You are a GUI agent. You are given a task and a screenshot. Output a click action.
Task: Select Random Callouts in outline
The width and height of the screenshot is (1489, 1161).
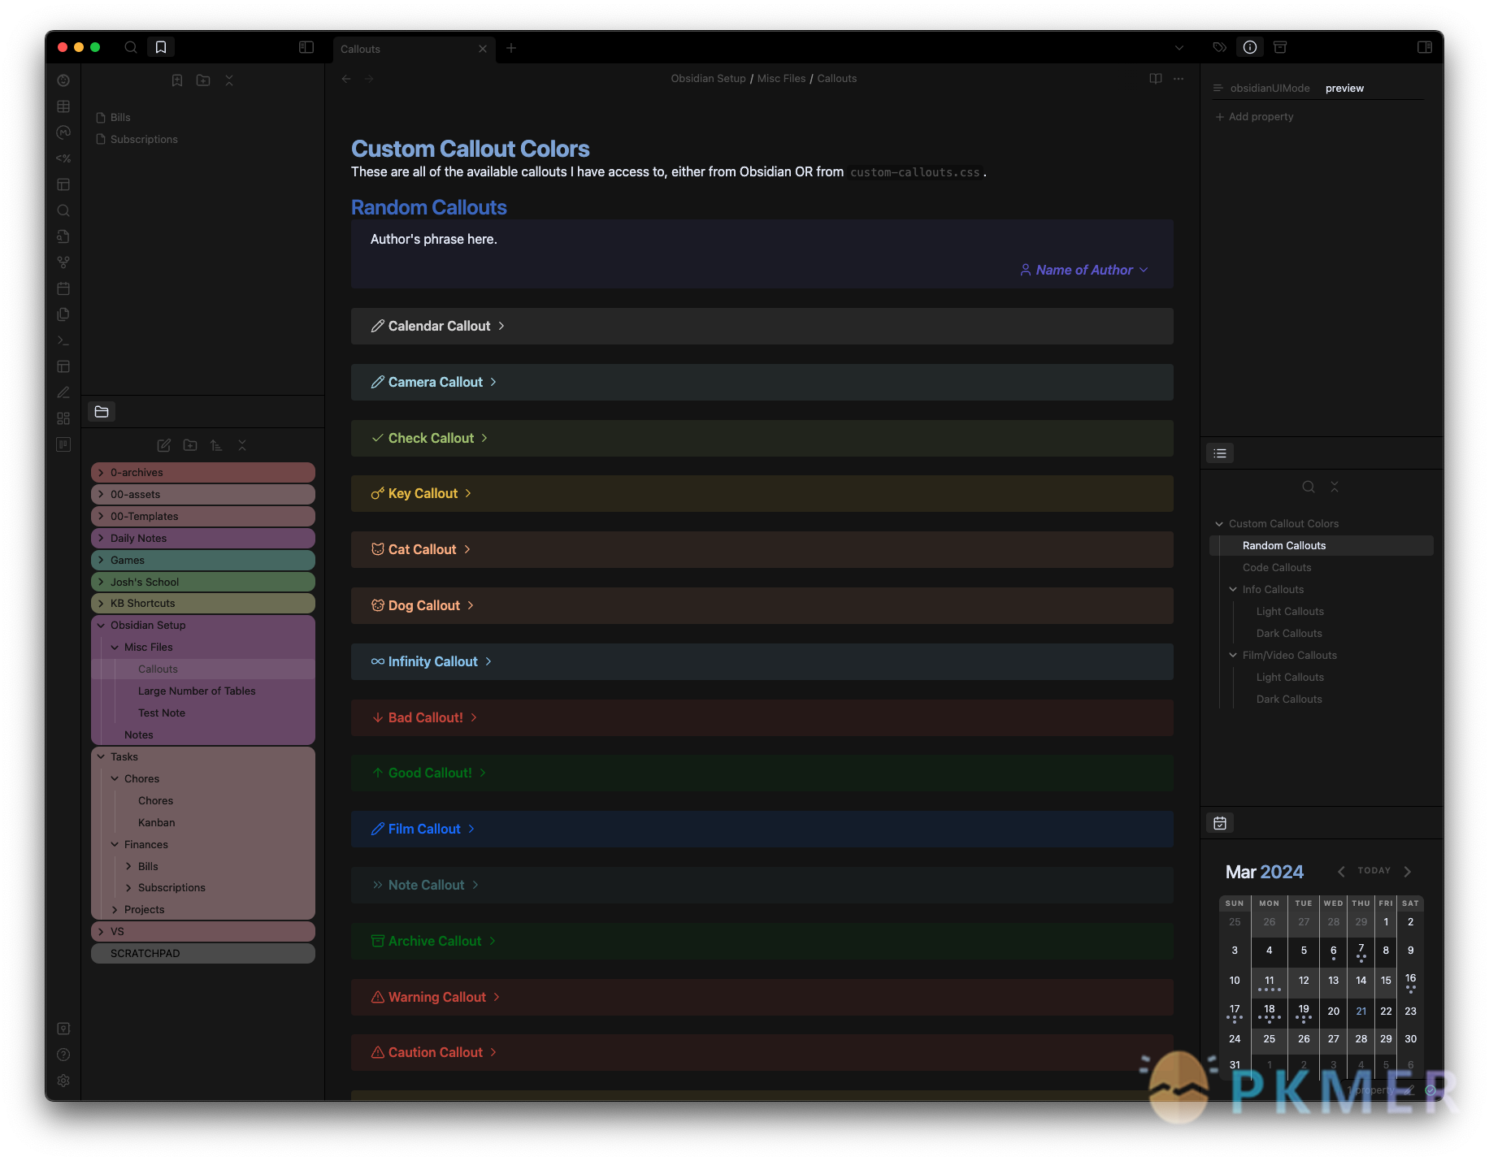pos(1322,546)
